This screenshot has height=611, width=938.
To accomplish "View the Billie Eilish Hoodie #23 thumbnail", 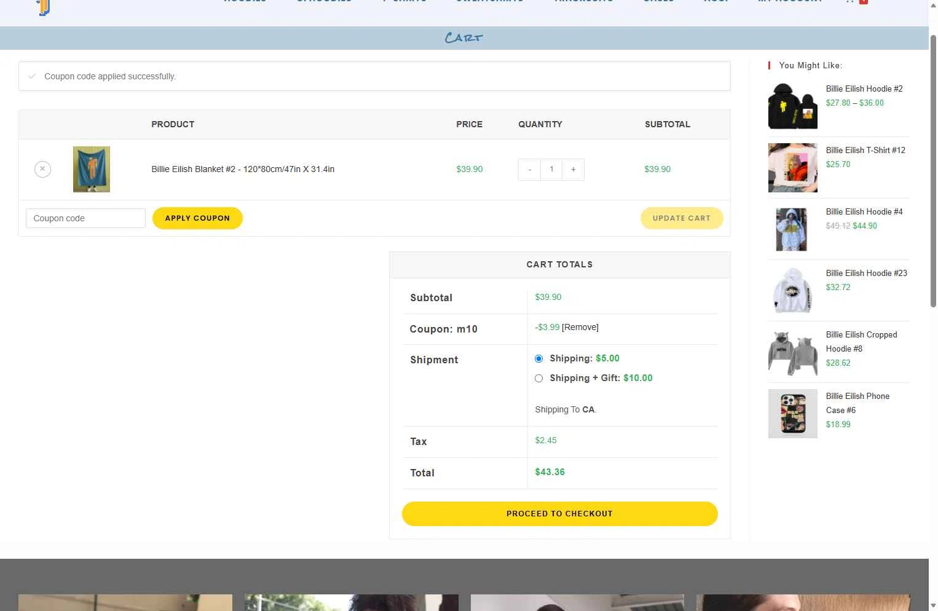I will click(793, 291).
